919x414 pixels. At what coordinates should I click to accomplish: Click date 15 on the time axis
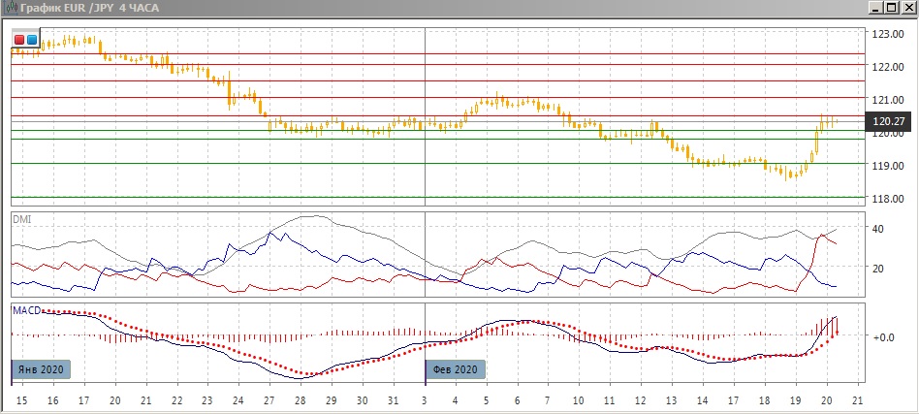(22, 400)
